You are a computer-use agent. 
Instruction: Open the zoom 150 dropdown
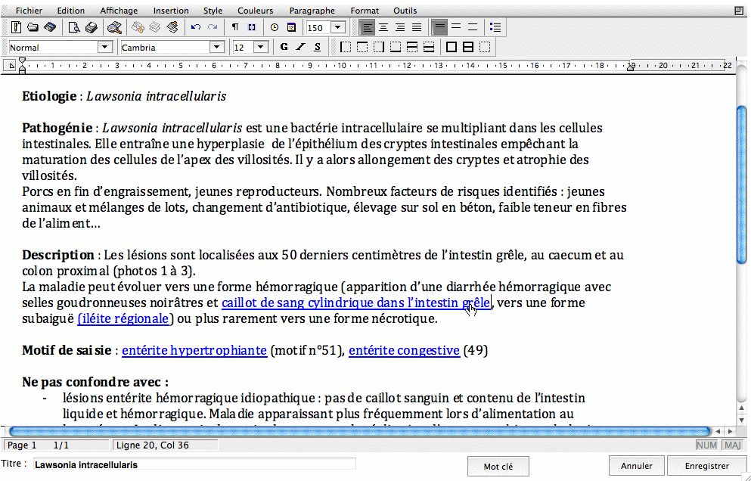[337, 28]
